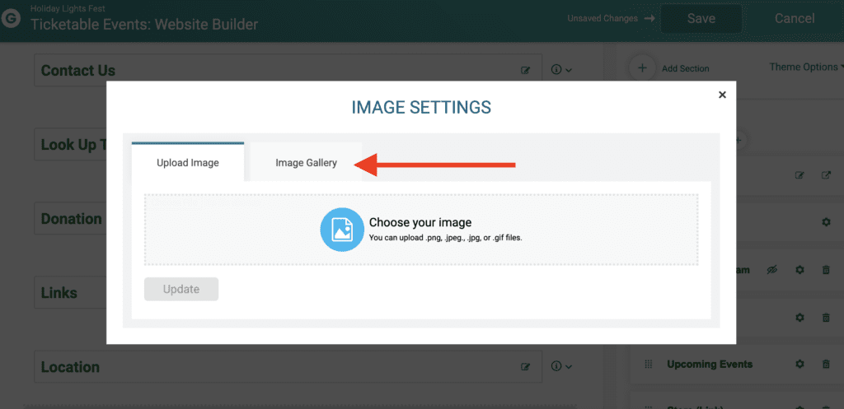Toggle visibility with the crossed-eye icon
This screenshot has width=844, height=409.
point(771,271)
